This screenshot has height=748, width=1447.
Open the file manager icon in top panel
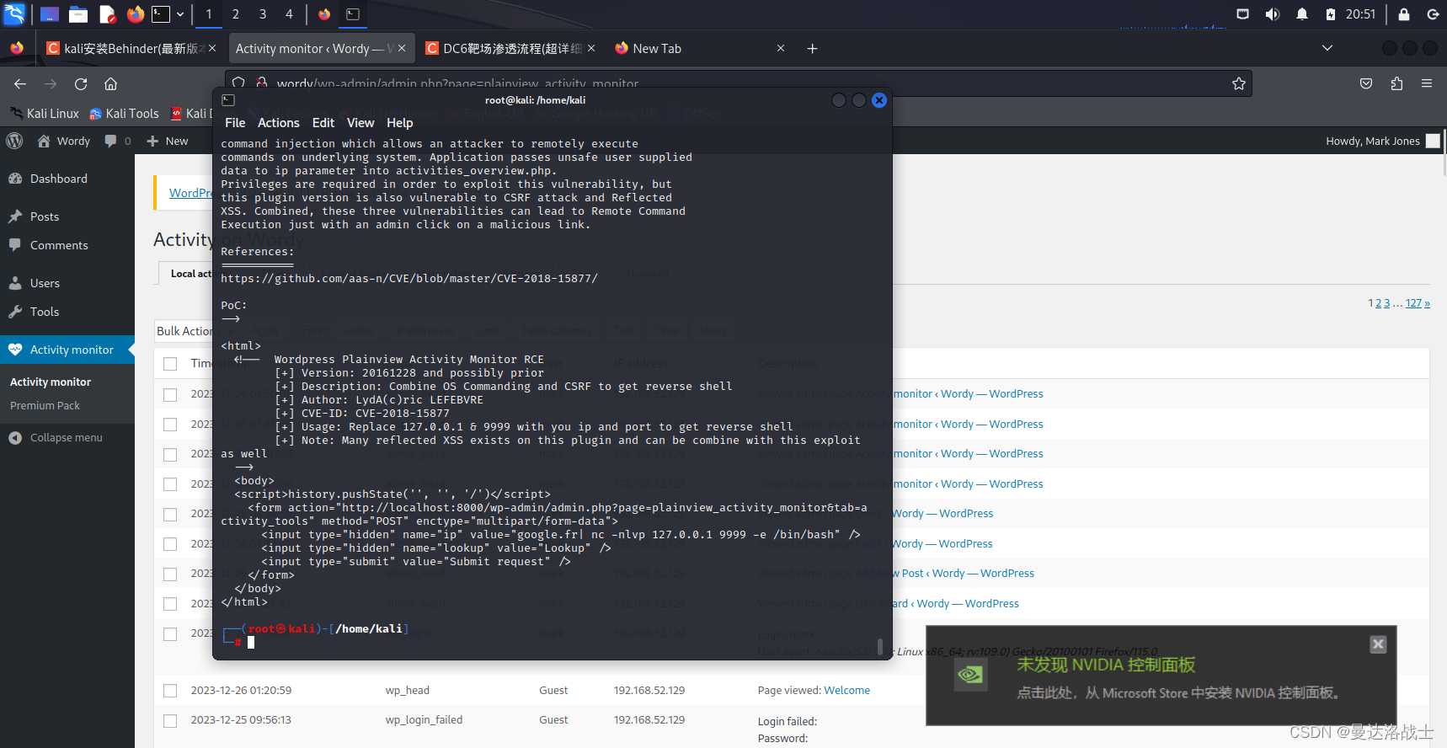tap(78, 14)
